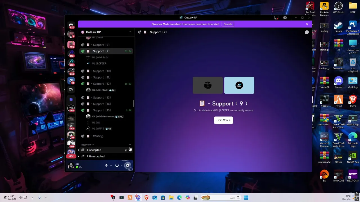Screen dimensions: 360x202
Task: Select Support (13) voice channel
Action: [106, 98]
